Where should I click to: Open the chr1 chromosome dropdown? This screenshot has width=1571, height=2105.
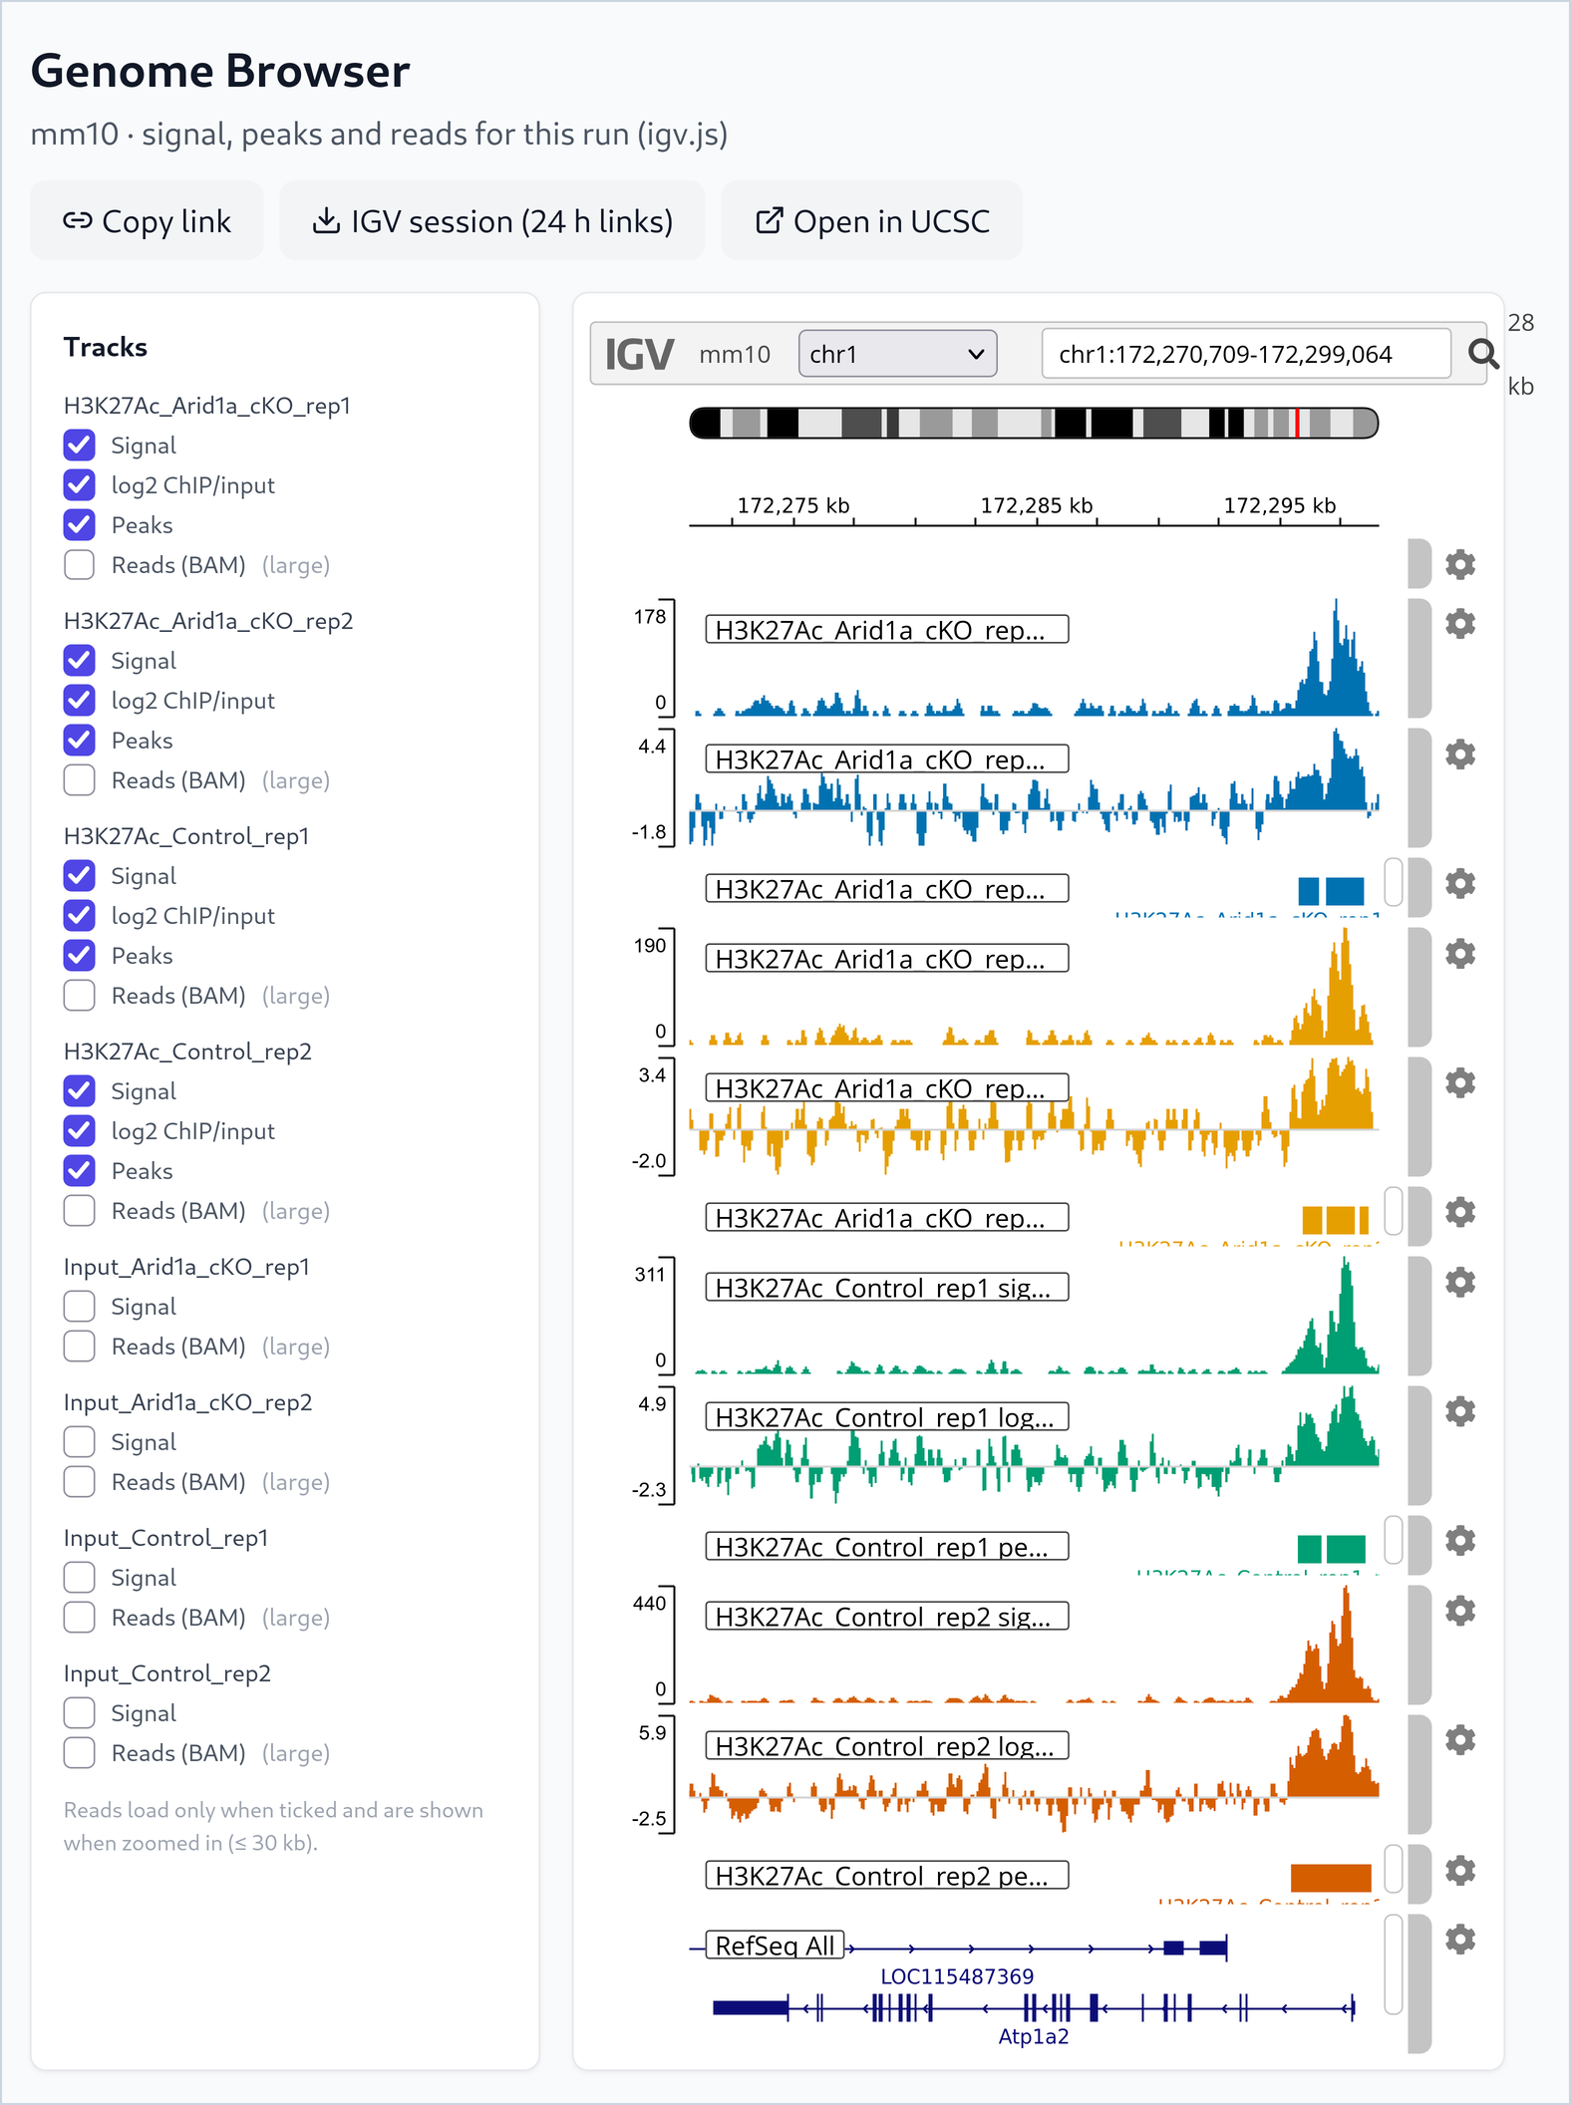897,354
